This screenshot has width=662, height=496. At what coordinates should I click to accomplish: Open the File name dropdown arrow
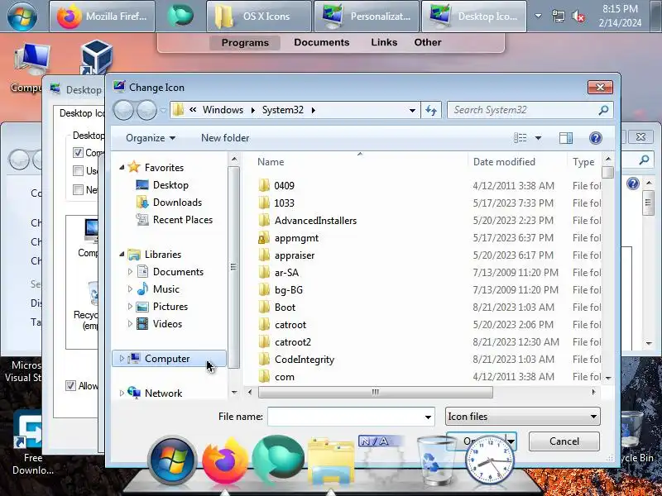(428, 417)
